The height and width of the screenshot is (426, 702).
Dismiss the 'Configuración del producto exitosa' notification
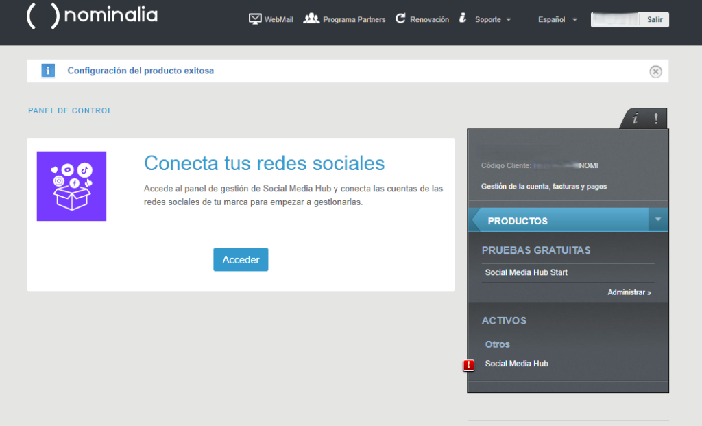[655, 71]
